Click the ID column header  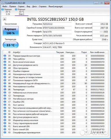pyautogui.click(x=9, y=52)
